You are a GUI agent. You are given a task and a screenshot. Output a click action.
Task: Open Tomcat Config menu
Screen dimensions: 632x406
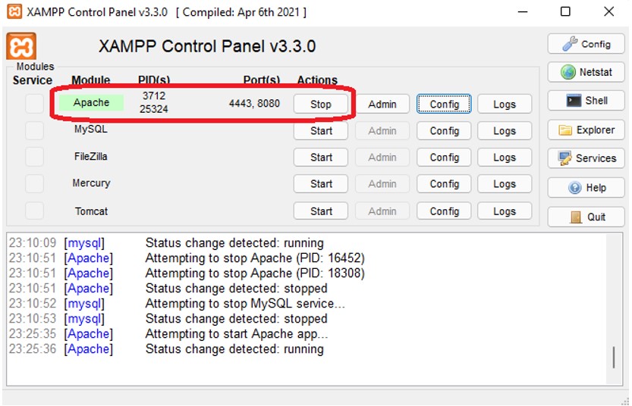444,211
